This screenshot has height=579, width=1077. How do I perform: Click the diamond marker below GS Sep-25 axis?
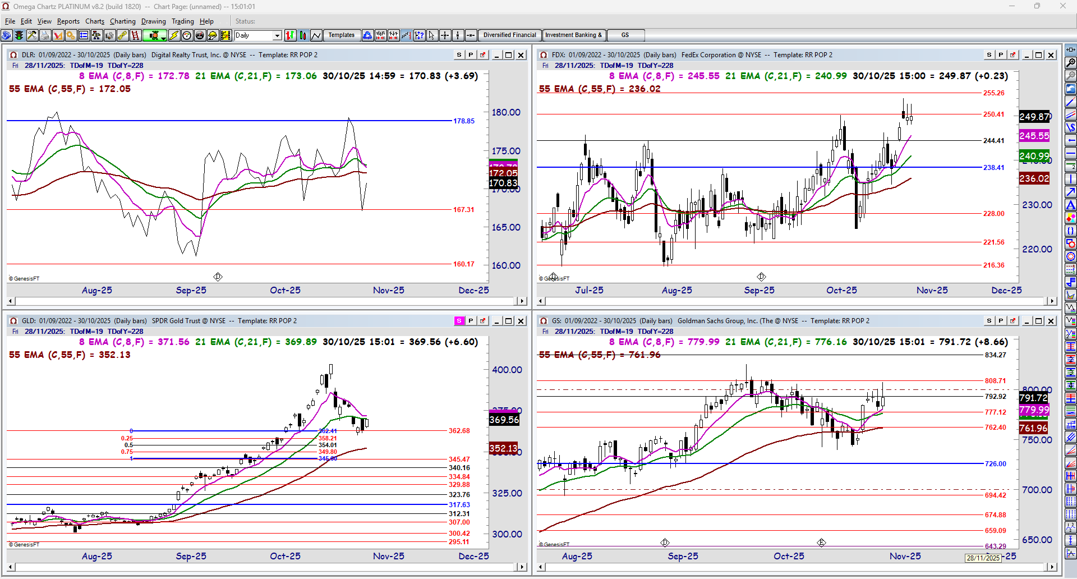(665, 543)
